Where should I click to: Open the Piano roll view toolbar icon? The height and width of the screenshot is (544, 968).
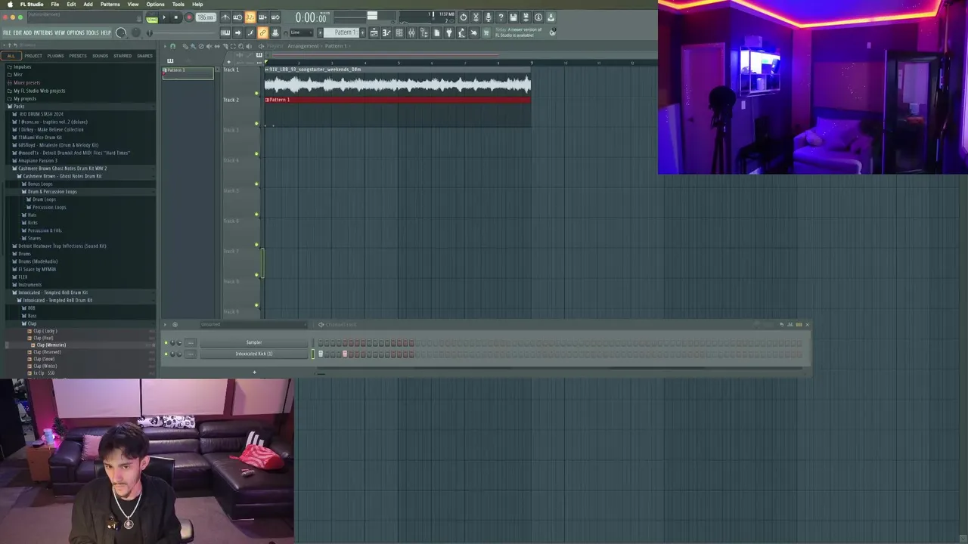tap(386, 32)
